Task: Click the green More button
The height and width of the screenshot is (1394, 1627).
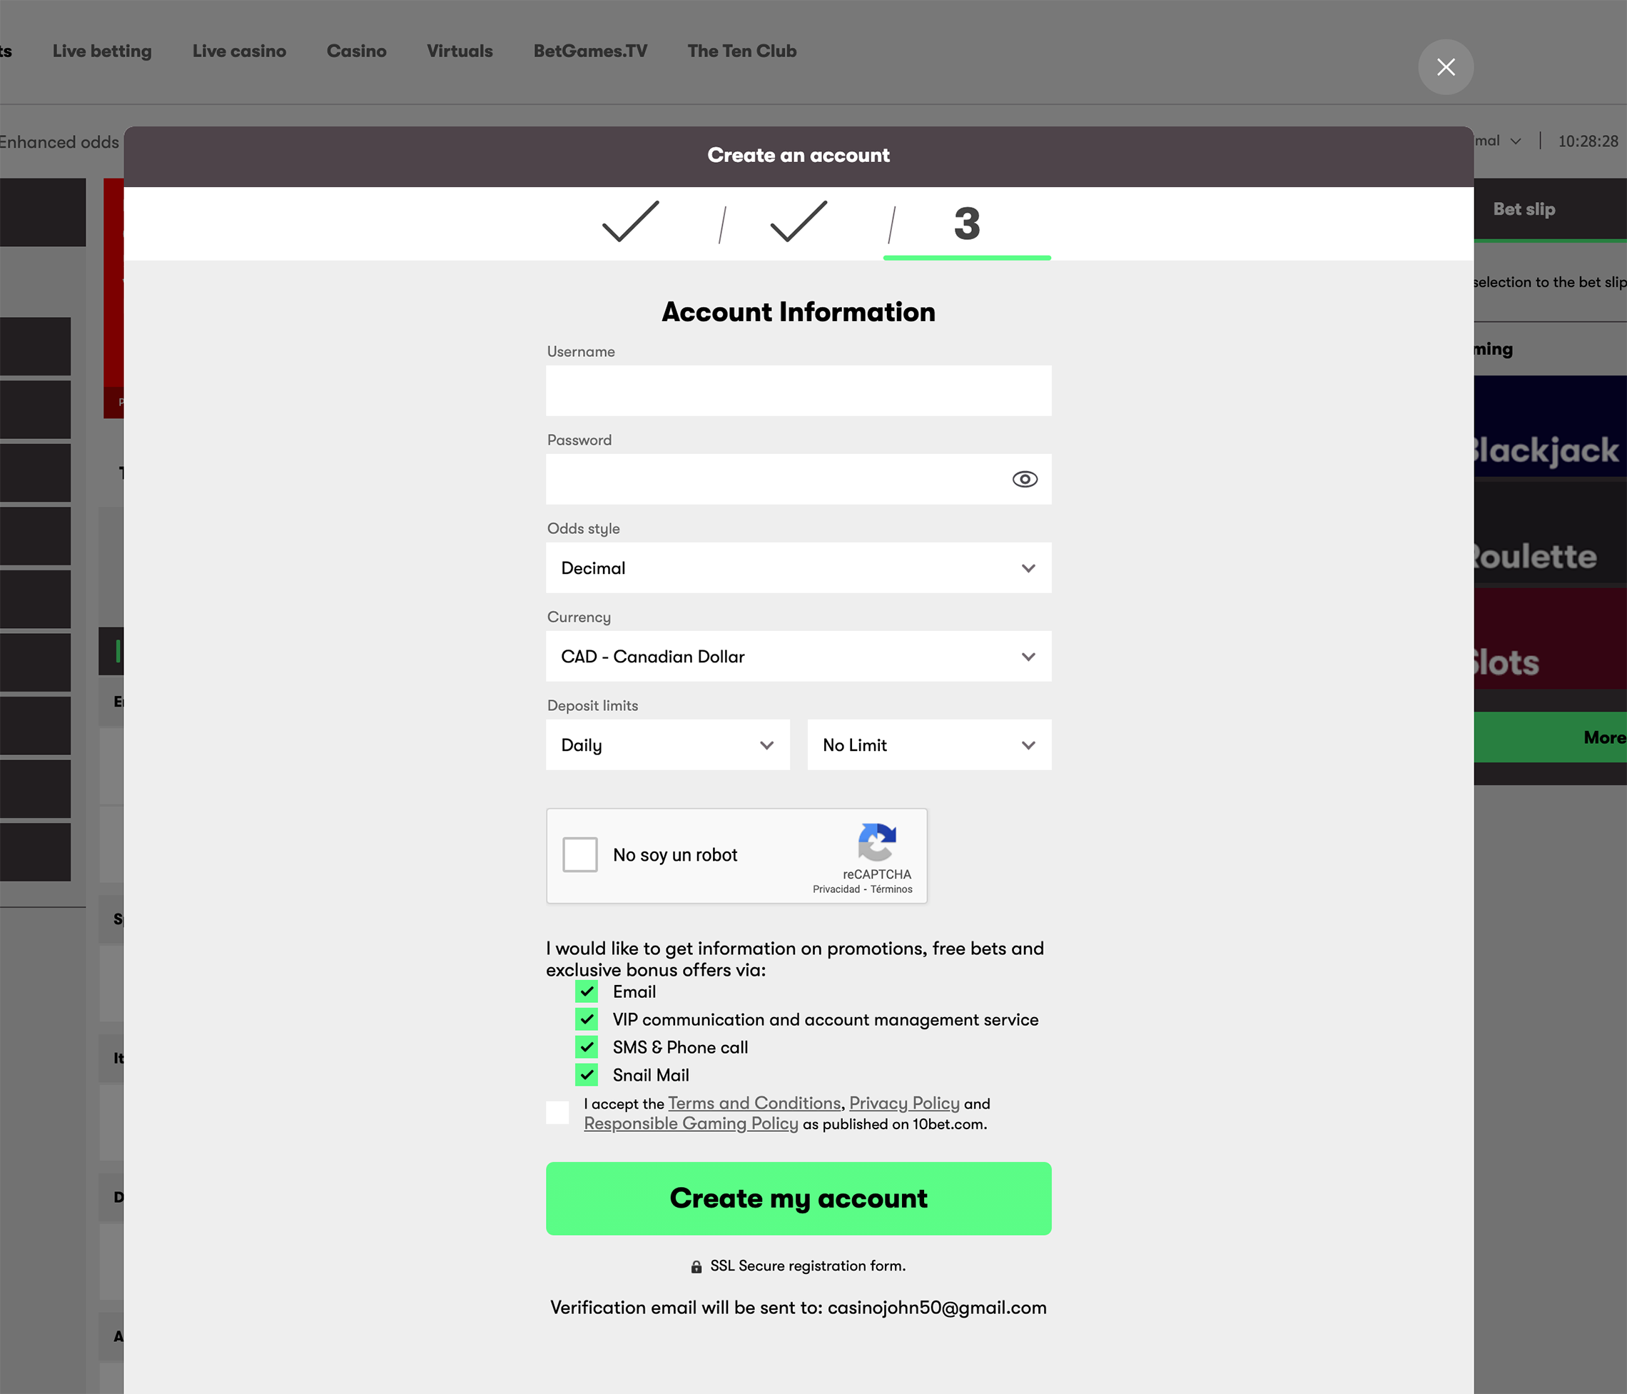Action: [x=1550, y=737]
